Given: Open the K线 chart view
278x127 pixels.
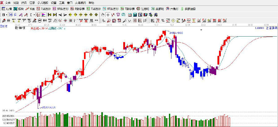Looking at the screenshot, I should pos(30,9).
